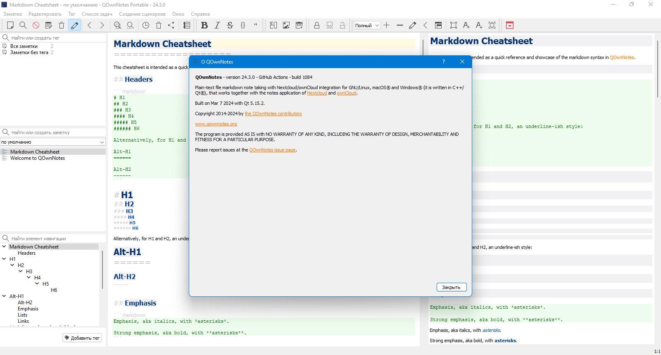Collapse the H3 navigation node
This screenshot has height=355, width=661.
pos(21,271)
